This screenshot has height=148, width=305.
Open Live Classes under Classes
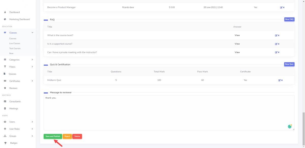[x=15, y=44]
